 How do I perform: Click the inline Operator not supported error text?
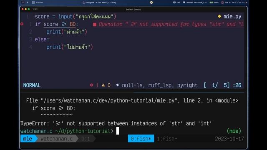(x=171, y=24)
